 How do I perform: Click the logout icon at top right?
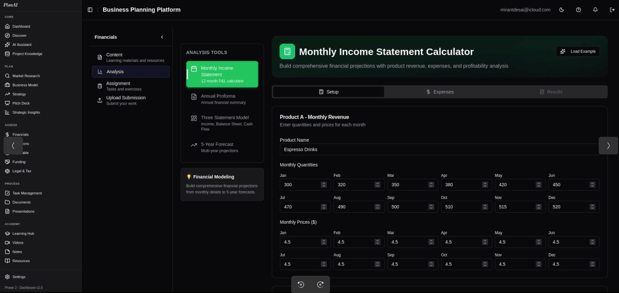tap(612, 9)
